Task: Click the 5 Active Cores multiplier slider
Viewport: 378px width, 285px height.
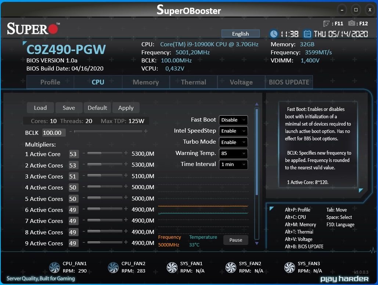Action: click(x=105, y=198)
